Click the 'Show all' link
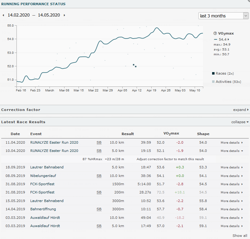Viewport: 250px width, 239px height. pos(240,236)
